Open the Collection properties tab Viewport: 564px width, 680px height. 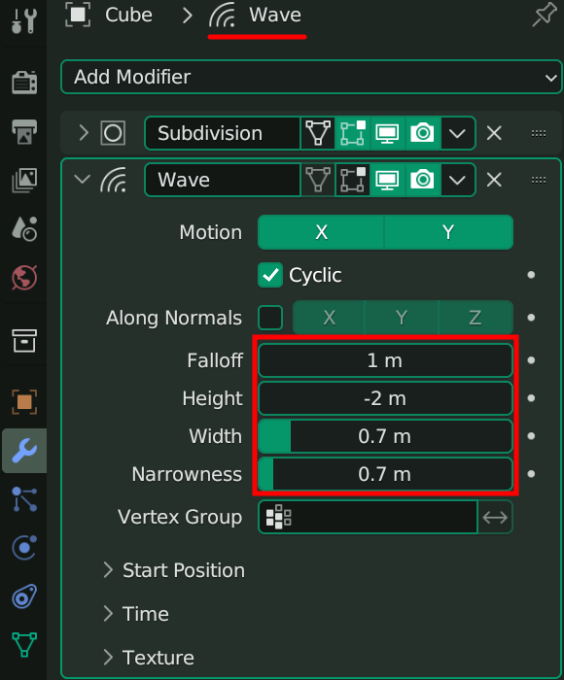(24, 340)
